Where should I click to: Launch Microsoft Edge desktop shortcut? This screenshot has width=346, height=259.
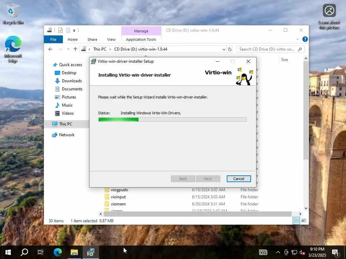point(13,49)
